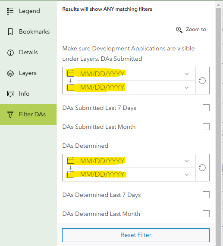This screenshot has height=246, width=223.
Task: Expand DAs Submitted end date dropdown chevron
Action: point(187,87)
